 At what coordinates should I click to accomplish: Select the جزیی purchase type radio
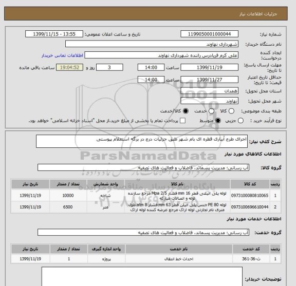coord(240,121)
